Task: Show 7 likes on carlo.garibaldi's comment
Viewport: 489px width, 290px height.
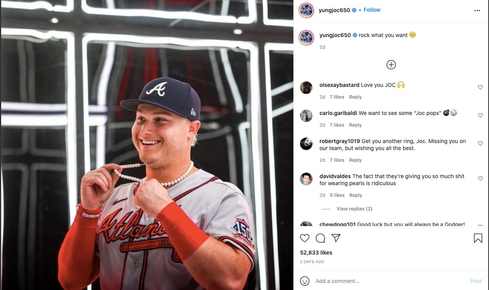Action: pyautogui.click(x=337, y=125)
